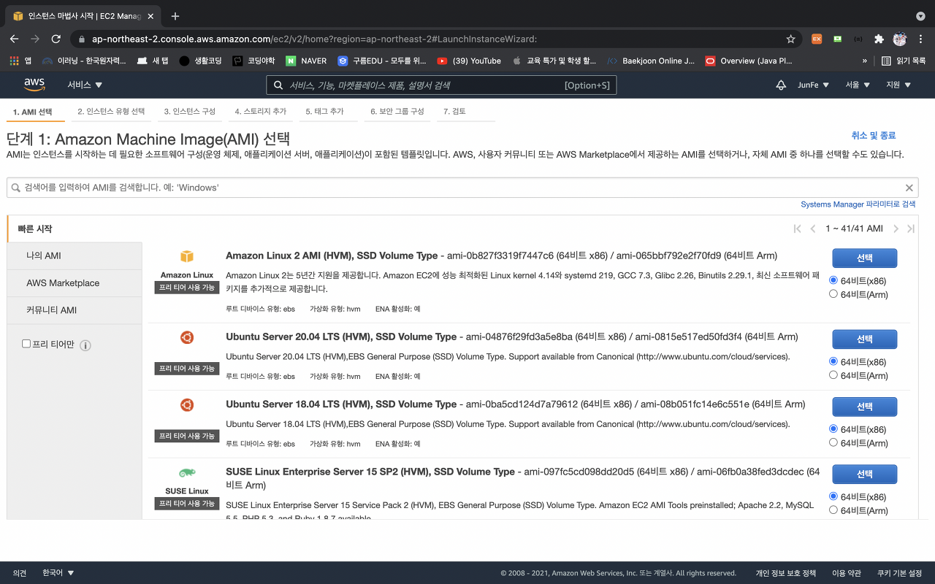Click the free tier info icon

pyautogui.click(x=85, y=345)
